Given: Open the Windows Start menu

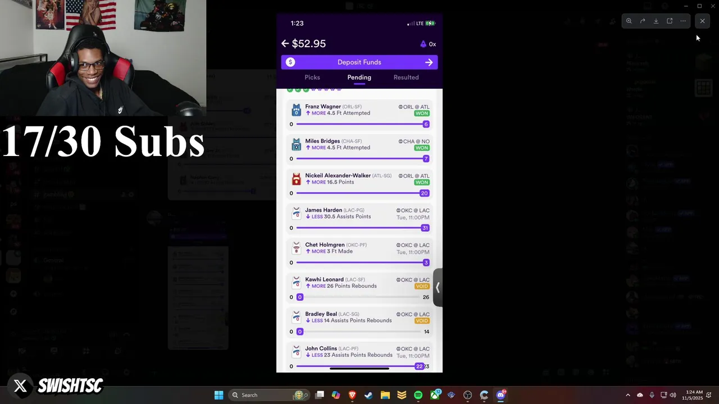Looking at the screenshot, I should click(x=219, y=395).
